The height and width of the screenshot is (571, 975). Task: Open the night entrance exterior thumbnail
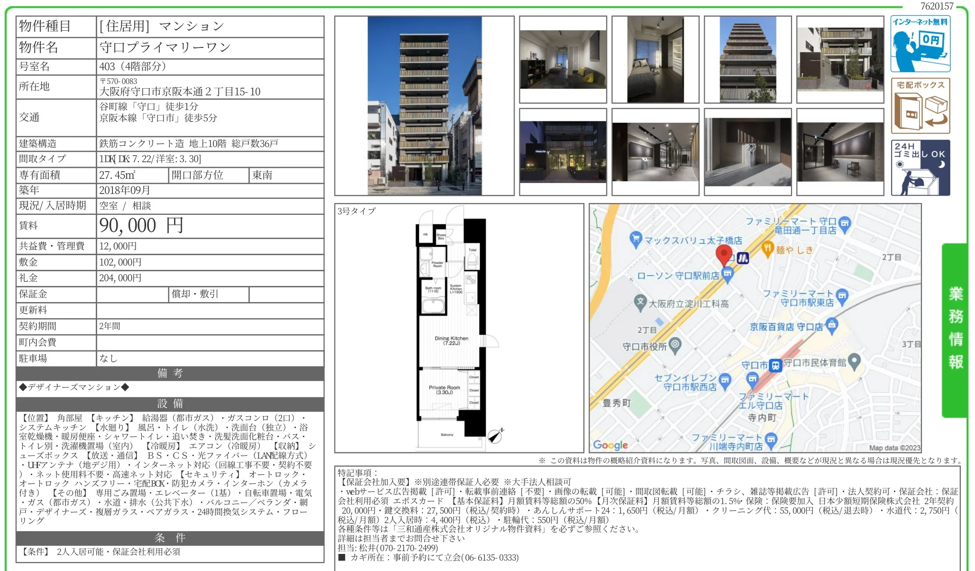point(563,152)
